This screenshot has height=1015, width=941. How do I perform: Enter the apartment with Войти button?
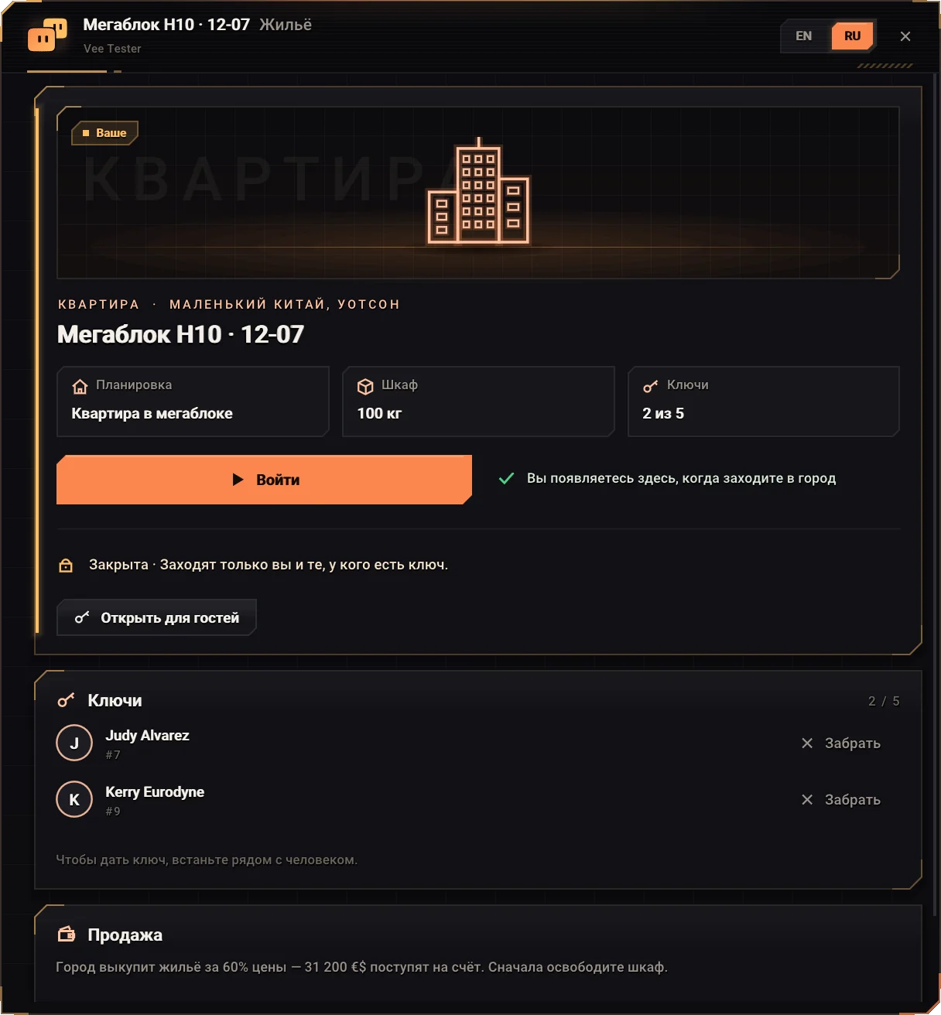[x=264, y=480]
